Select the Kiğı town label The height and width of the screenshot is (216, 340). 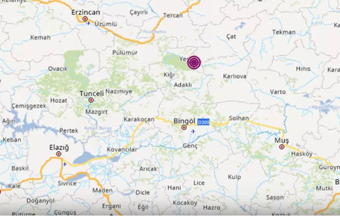(x=169, y=75)
